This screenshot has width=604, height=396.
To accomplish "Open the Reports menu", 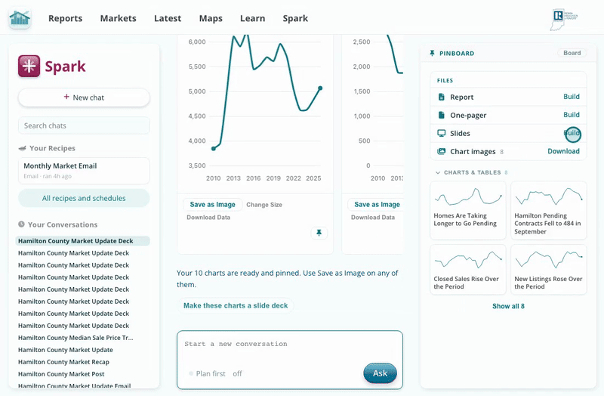I will click(65, 18).
